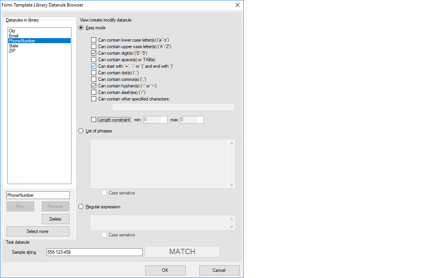Allow spaces or TABs in the datarule
The image size is (445, 278).
[93, 59]
